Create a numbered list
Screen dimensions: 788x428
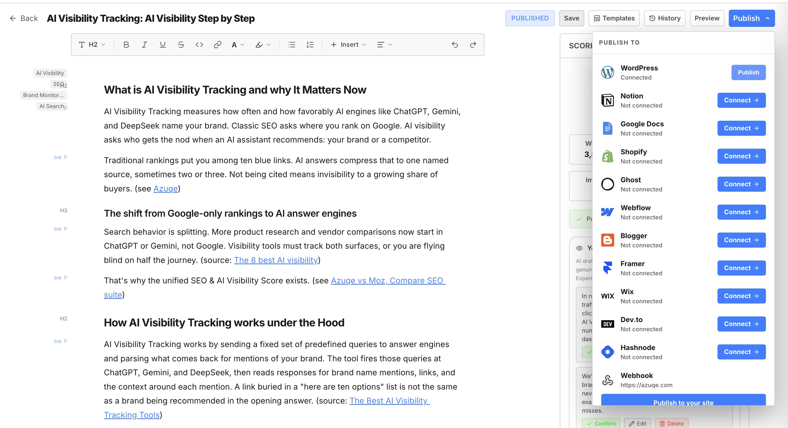coord(310,45)
